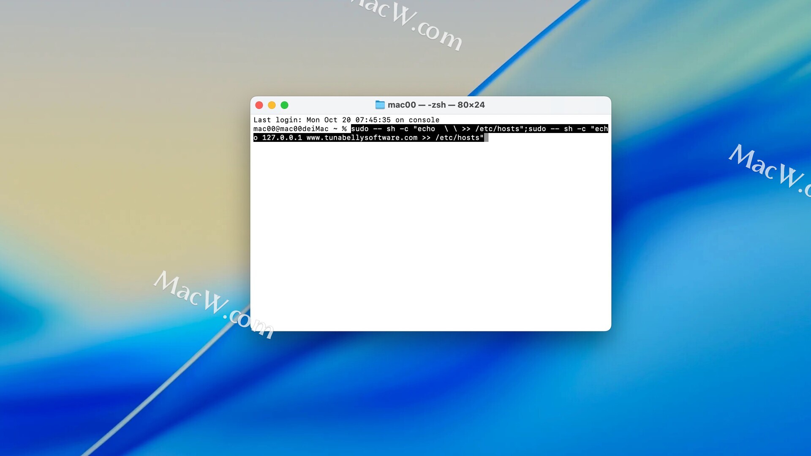Click the terminal cursor block after /etc/hosts"
This screenshot has height=456, width=811.
pyautogui.click(x=486, y=138)
